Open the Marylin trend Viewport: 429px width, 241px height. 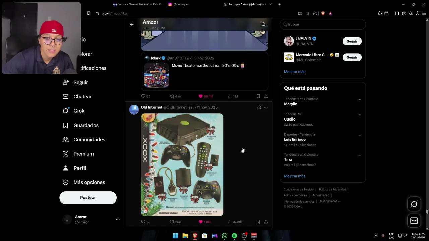click(291, 104)
